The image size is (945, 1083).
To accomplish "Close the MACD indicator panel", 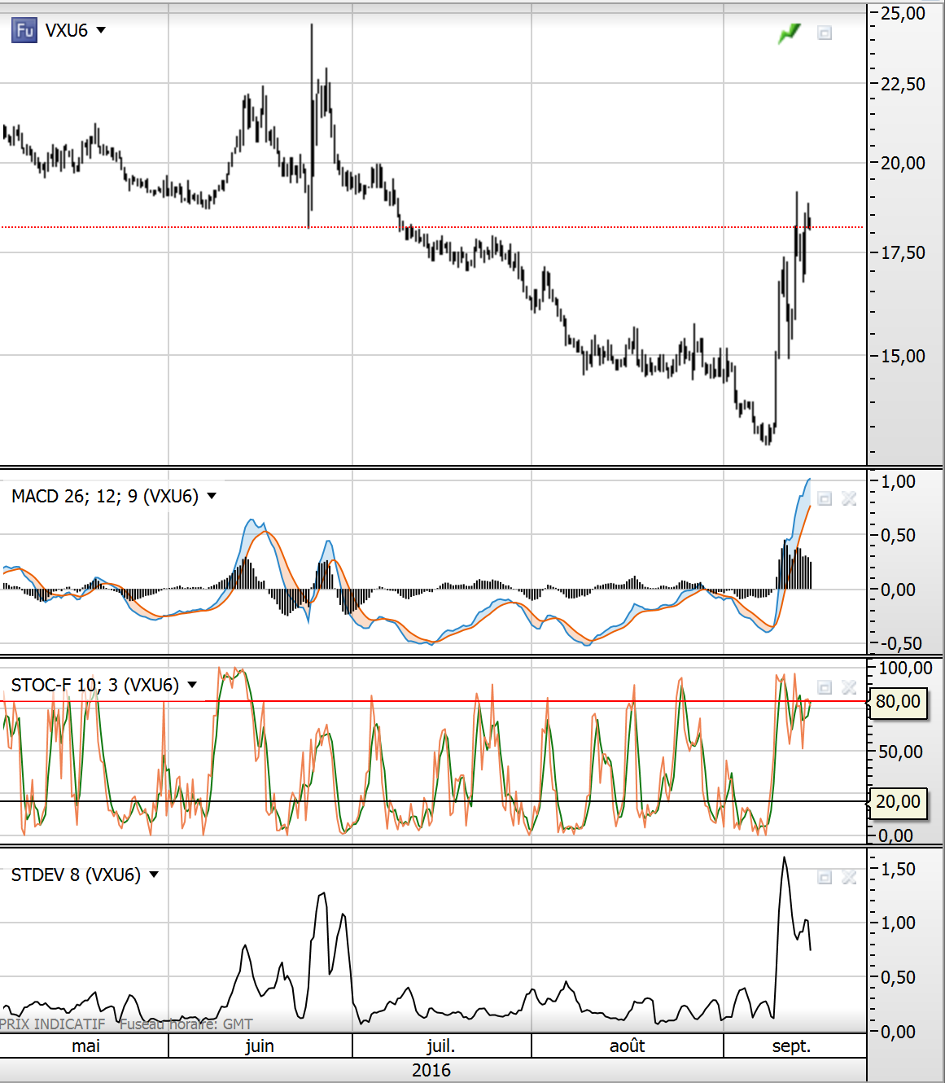I will pyautogui.click(x=849, y=498).
